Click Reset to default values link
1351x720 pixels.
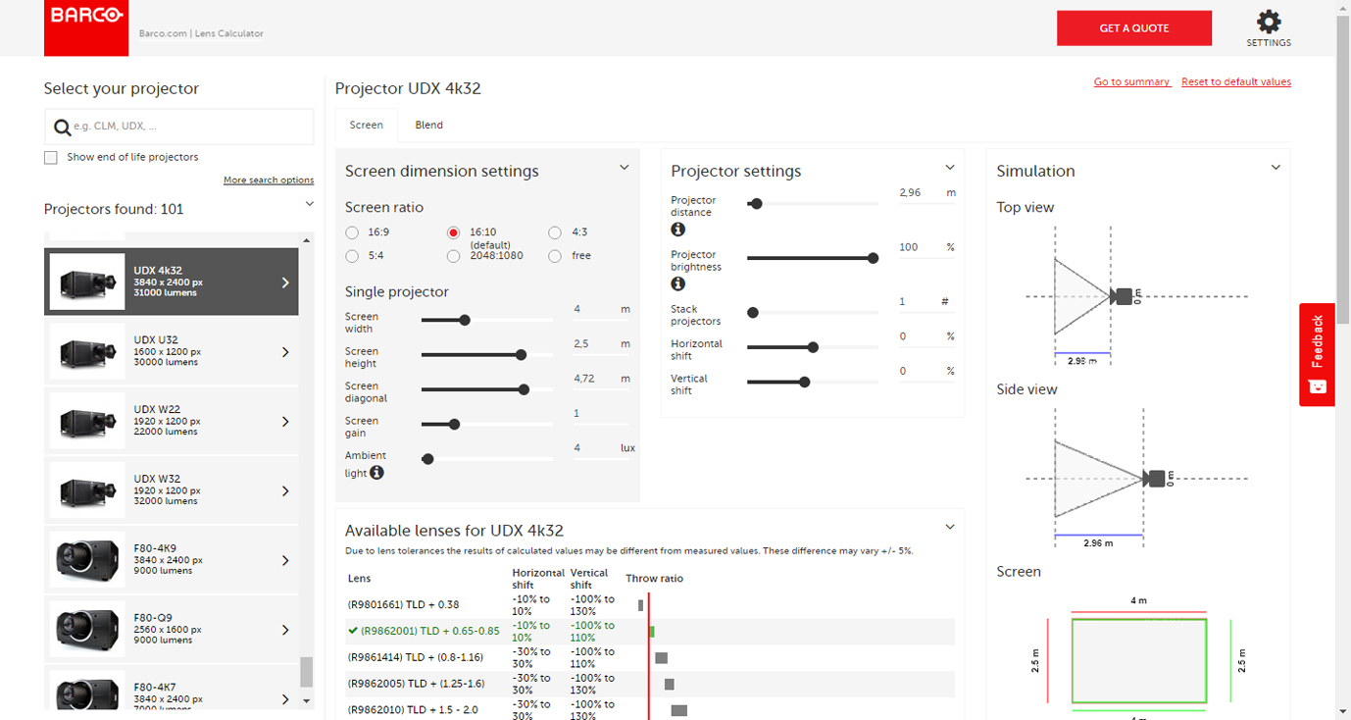tap(1236, 82)
